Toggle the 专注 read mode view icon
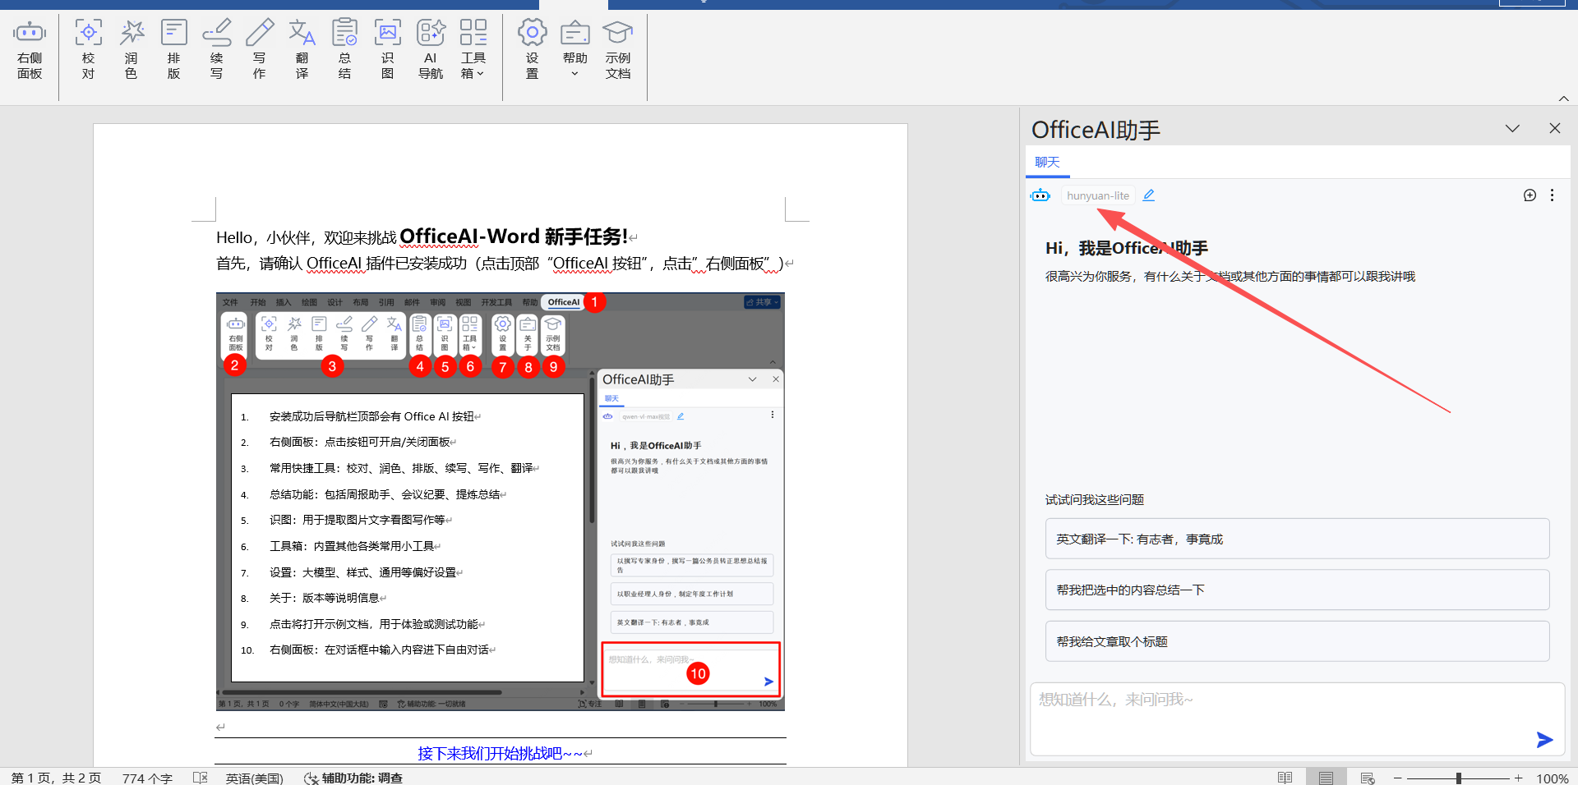 (x=1285, y=778)
